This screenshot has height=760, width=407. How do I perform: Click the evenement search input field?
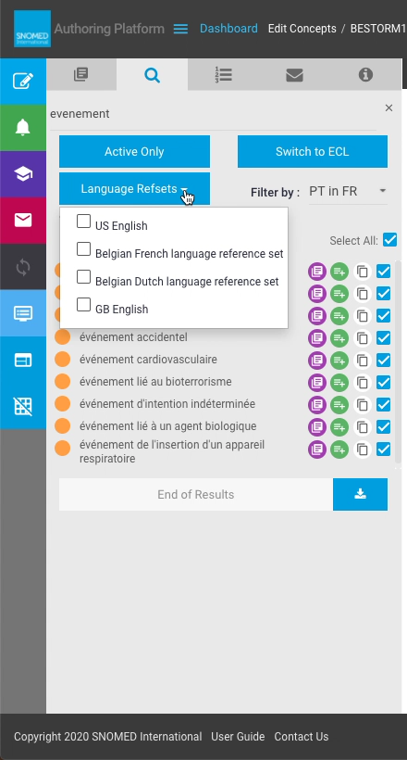[x=213, y=114]
